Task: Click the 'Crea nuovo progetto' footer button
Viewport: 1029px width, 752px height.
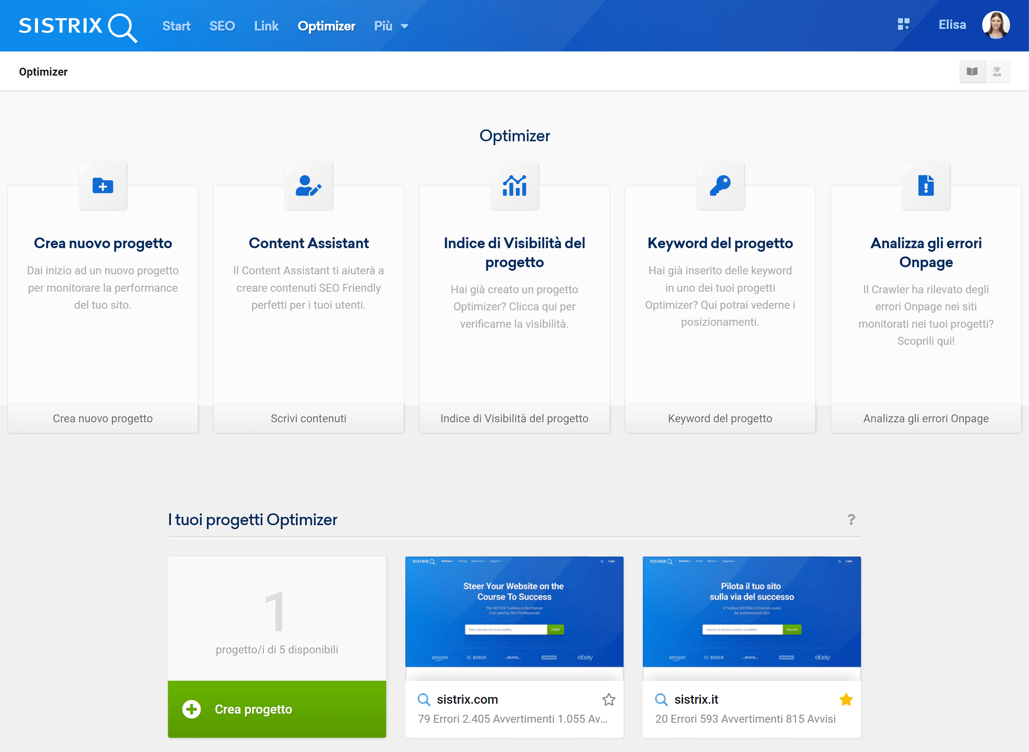Action: click(103, 418)
